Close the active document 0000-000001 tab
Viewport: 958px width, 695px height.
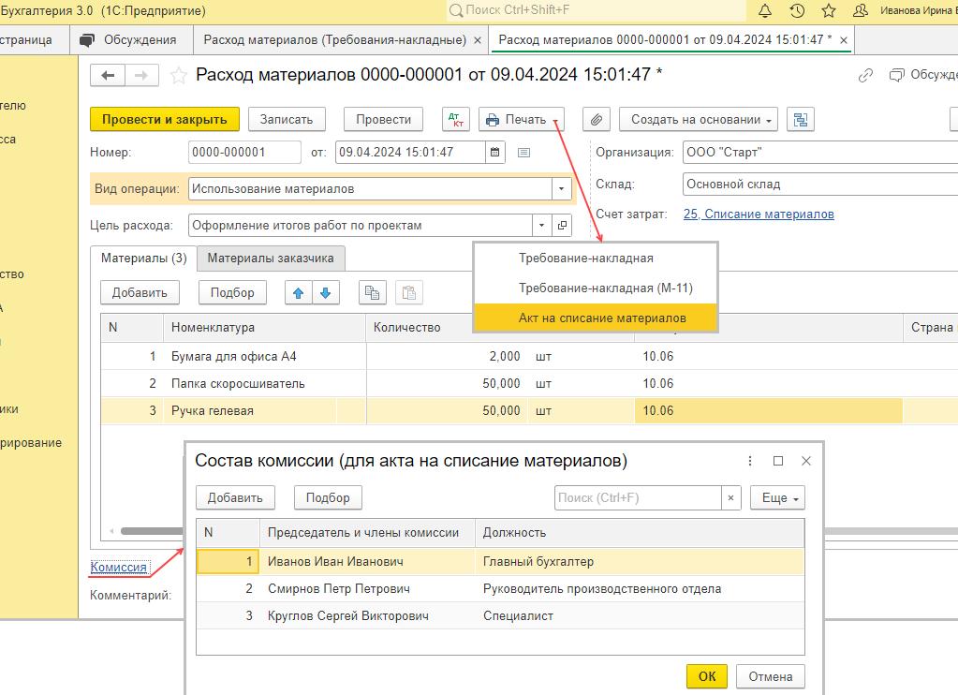pos(843,40)
